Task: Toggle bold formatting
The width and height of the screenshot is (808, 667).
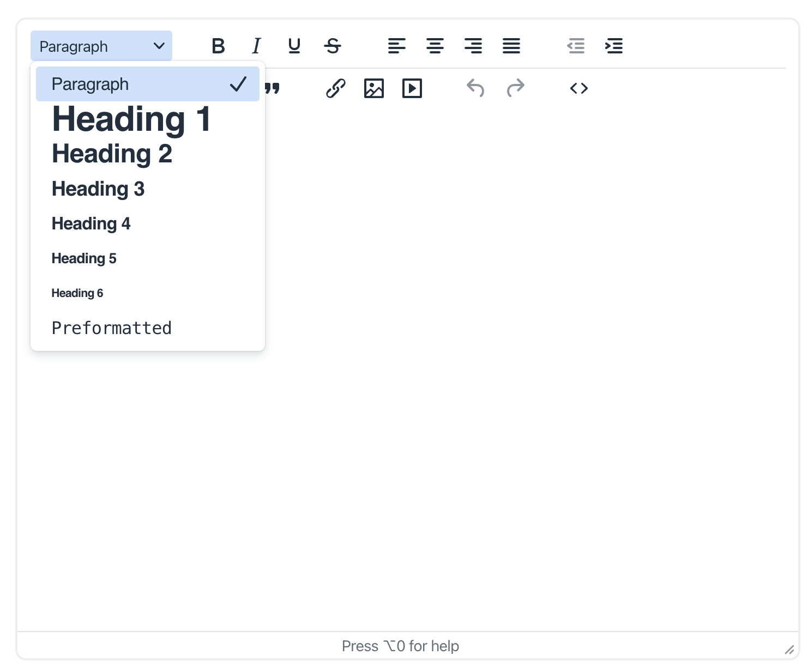Action: pos(218,46)
